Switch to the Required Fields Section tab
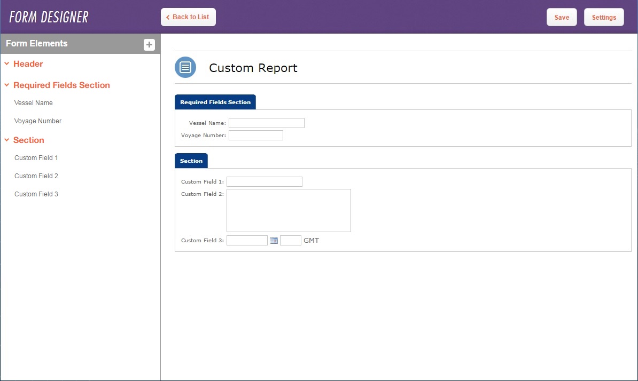Image resolution: width=638 pixels, height=381 pixels. click(x=215, y=101)
